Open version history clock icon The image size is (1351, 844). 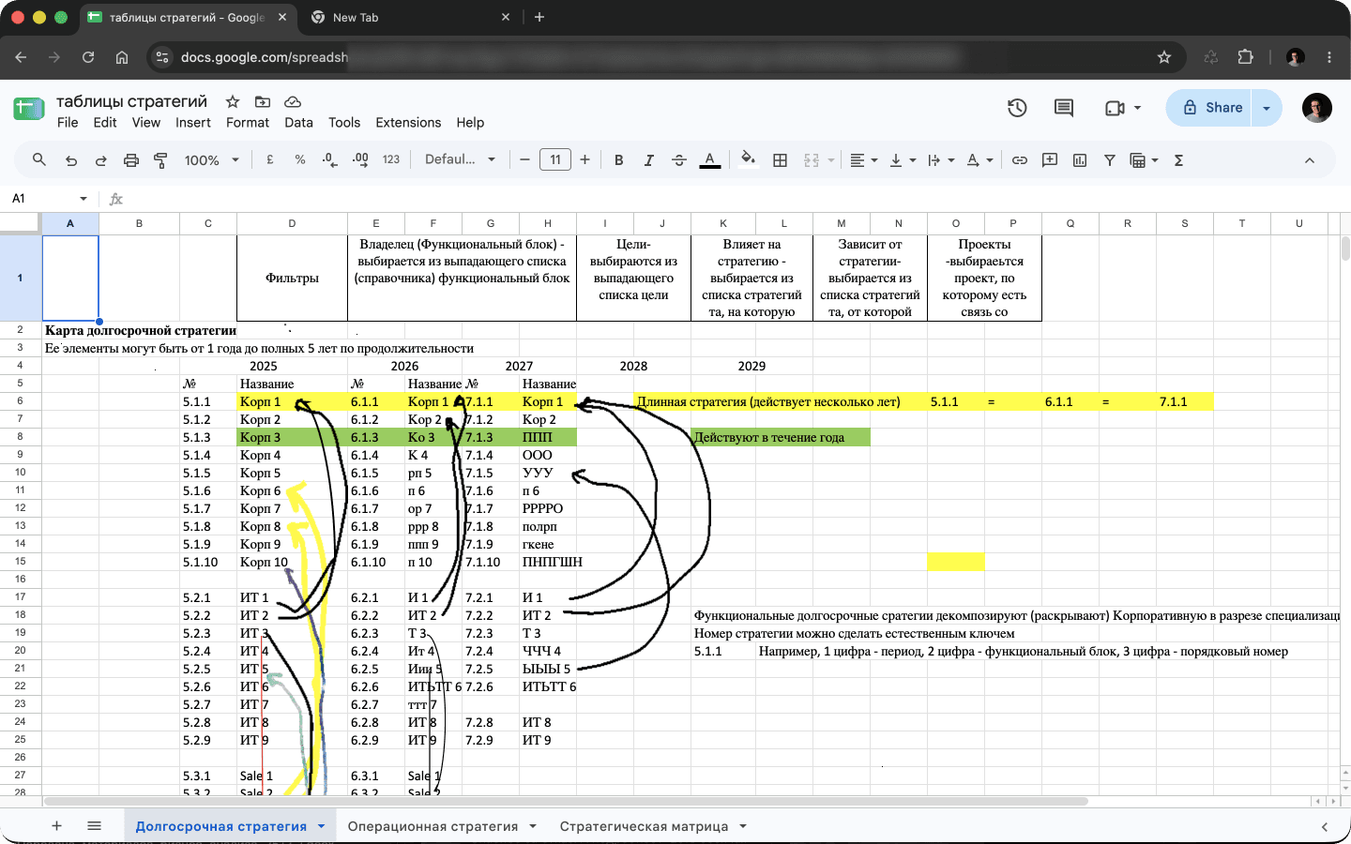[1017, 108]
